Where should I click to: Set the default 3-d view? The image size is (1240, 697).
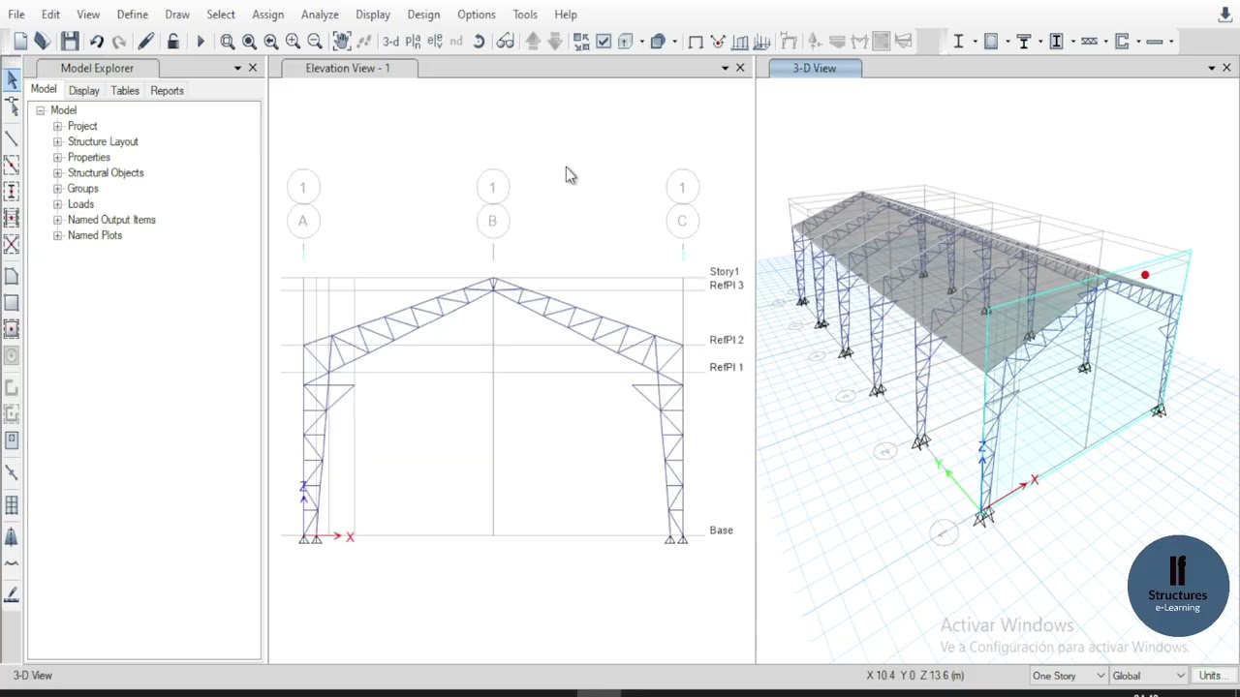coord(390,41)
